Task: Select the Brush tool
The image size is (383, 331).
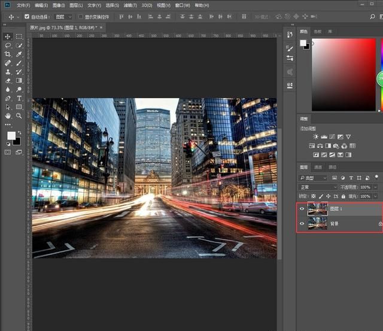Action: 19,63
